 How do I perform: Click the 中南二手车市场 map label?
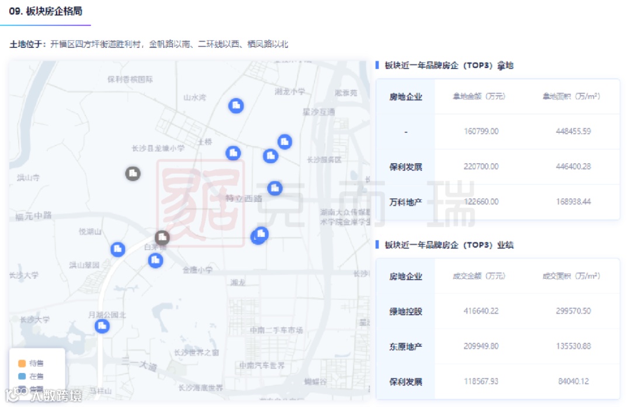pos(276,330)
